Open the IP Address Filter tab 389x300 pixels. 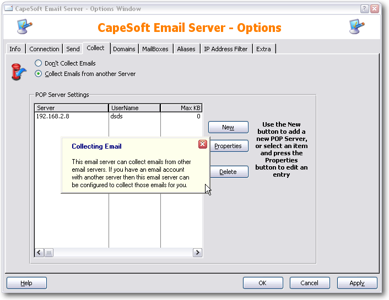point(226,49)
